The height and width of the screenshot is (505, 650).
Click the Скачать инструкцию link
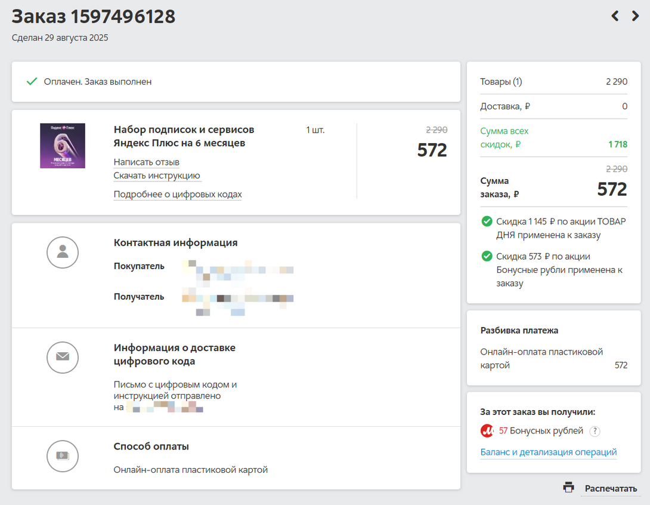[x=157, y=176]
